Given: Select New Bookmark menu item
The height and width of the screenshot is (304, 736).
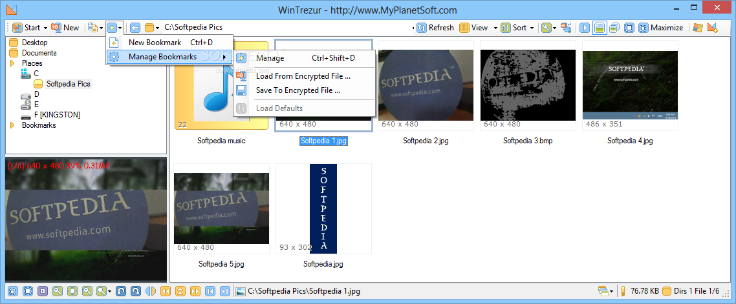Looking at the screenshot, I should point(169,43).
